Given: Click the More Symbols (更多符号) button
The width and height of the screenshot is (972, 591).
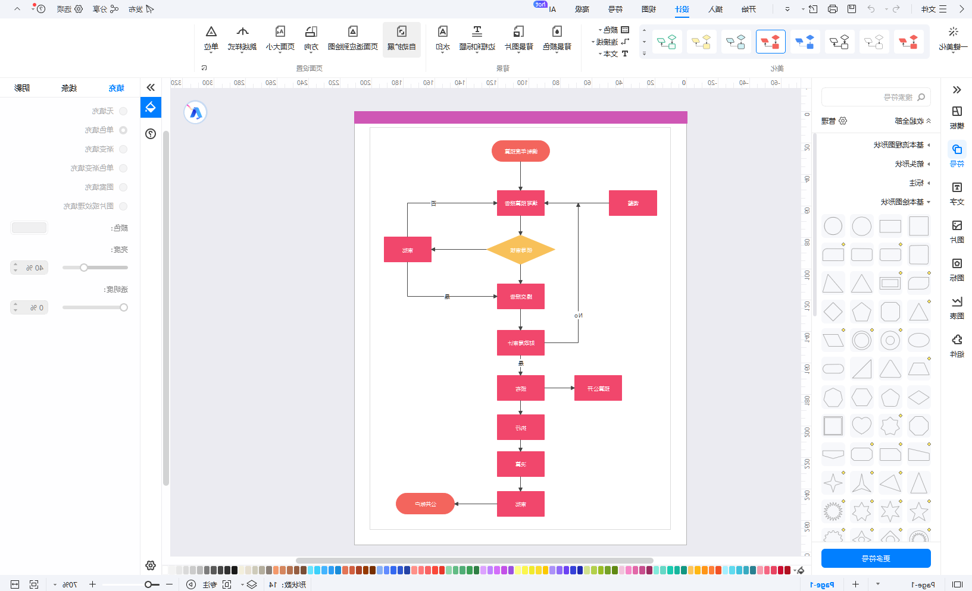Looking at the screenshot, I should [x=876, y=558].
